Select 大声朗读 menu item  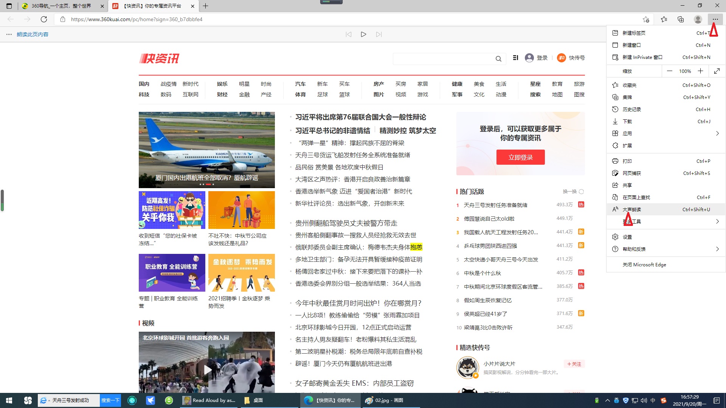pyautogui.click(x=665, y=209)
